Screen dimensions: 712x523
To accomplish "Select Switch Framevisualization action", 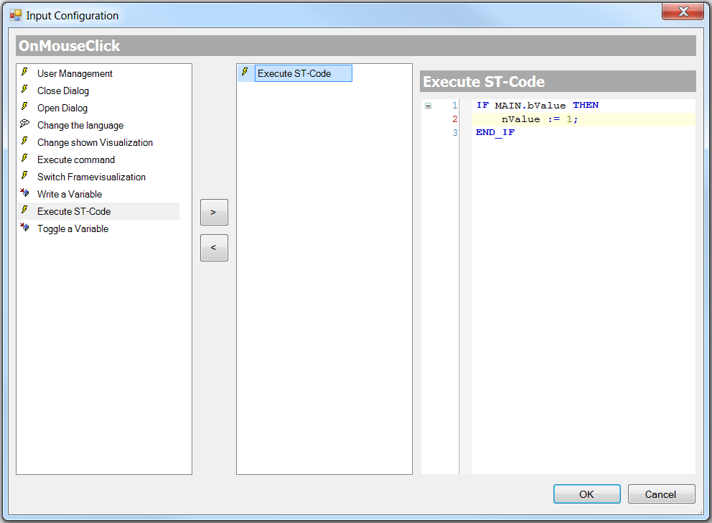I will click(91, 177).
